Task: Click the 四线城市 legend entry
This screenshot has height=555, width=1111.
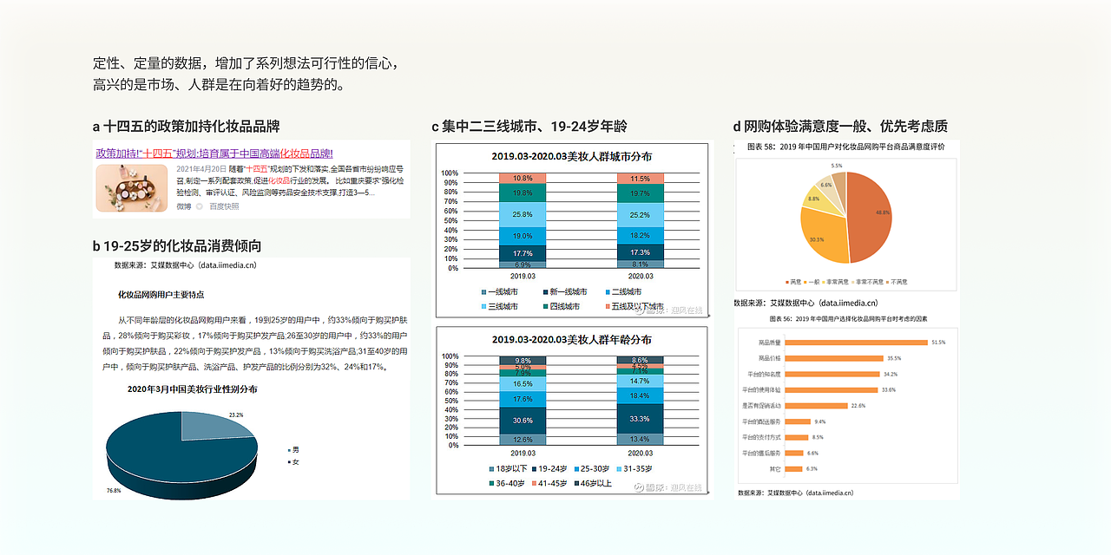Action: [x=560, y=306]
